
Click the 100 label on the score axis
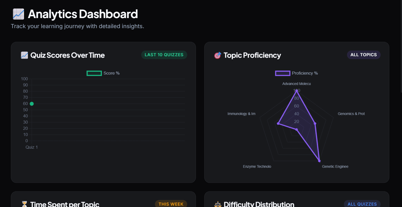[24, 79]
